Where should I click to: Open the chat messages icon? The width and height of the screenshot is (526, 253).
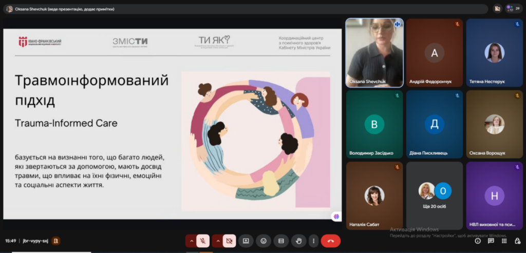click(x=491, y=241)
